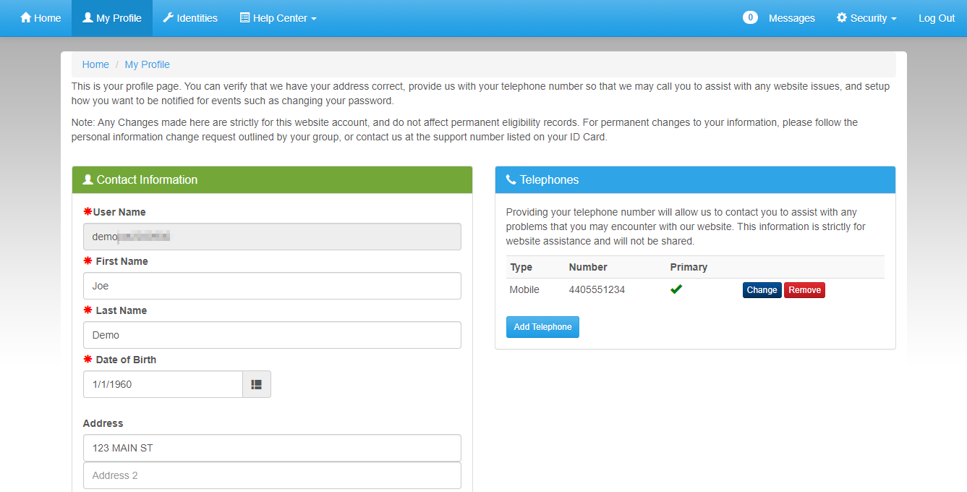The height and width of the screenshot is (492, 967).
Task: Edit the Last Name field
Action: coord(272,335)
